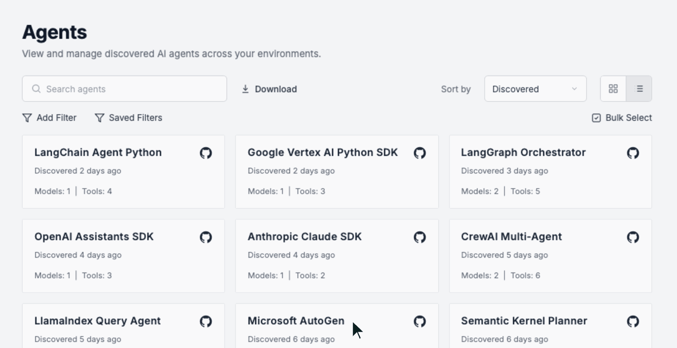
Task: Download the agents list
Action: [269, 89]
